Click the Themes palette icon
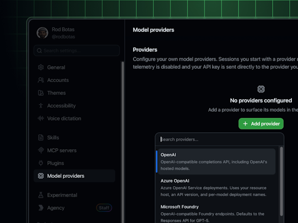This screenshot has width=298, height=223. (41, 93)
